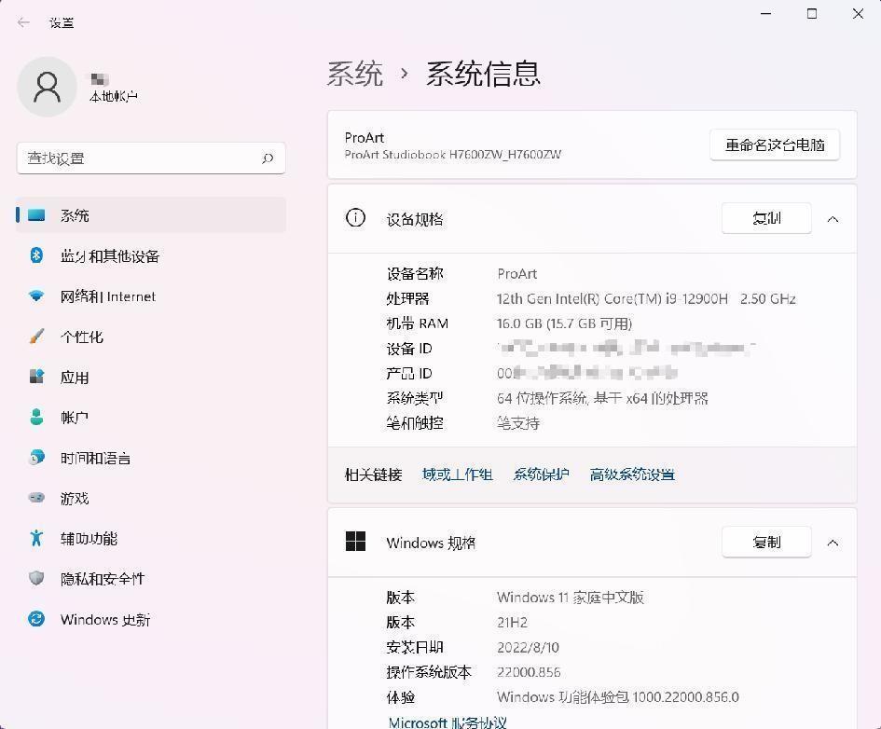Minimize the Settings window
This screenshot has width=881, height=729.
pyautogui.click(x=765, y=13)
